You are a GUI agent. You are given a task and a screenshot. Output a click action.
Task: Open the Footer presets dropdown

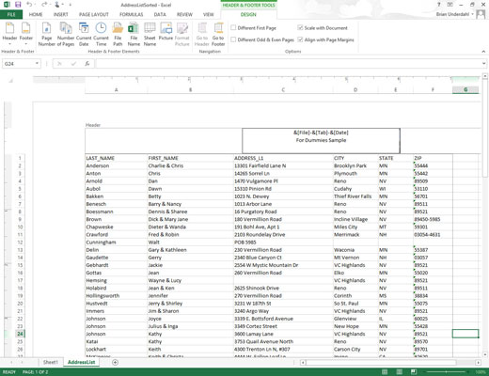click(x=26, y=34)
